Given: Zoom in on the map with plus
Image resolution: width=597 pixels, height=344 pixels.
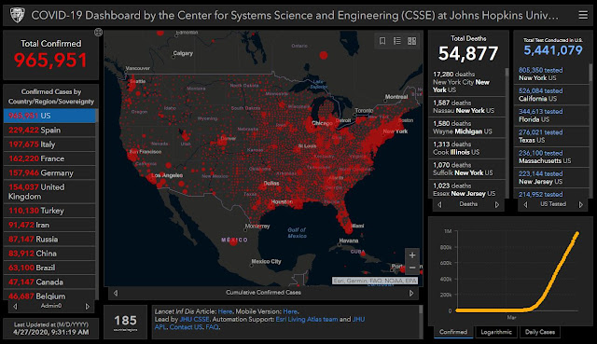Looking at the screenshot, I should pos(412,255).
